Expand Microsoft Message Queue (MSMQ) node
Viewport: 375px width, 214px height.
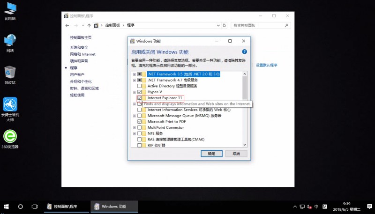[135, 116]
